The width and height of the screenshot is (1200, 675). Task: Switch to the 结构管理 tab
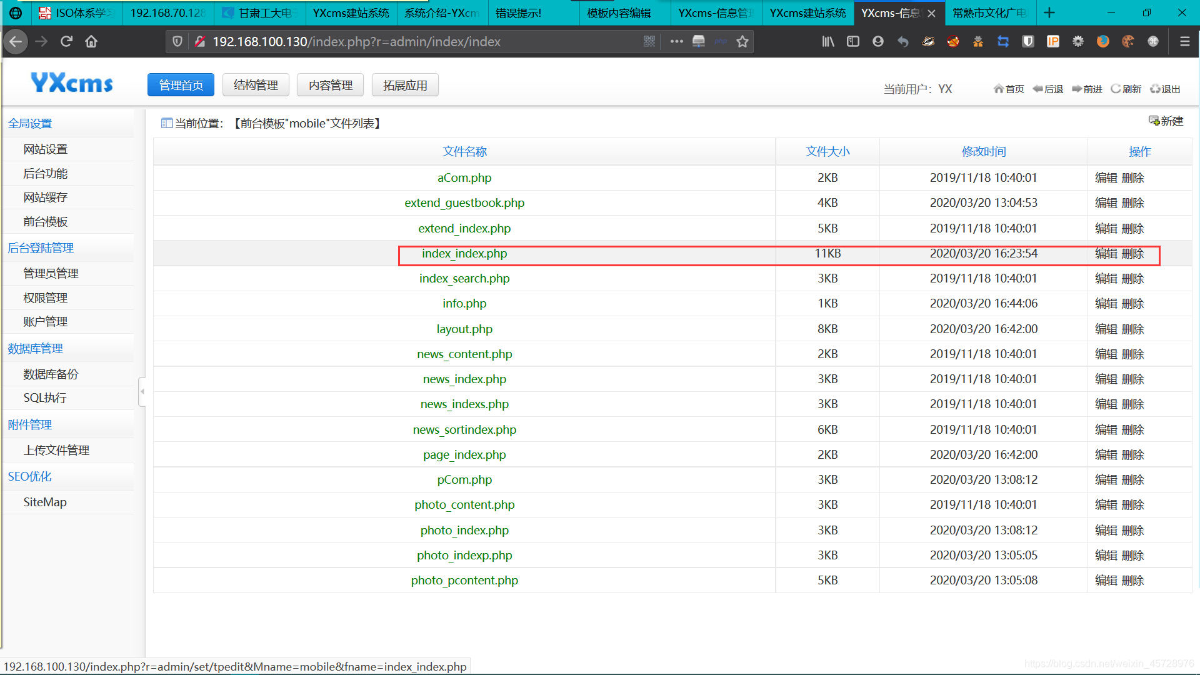[x=256, y=85]
